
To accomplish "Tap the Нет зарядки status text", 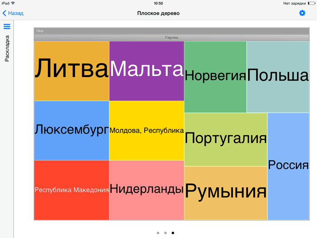I will 294,4.
